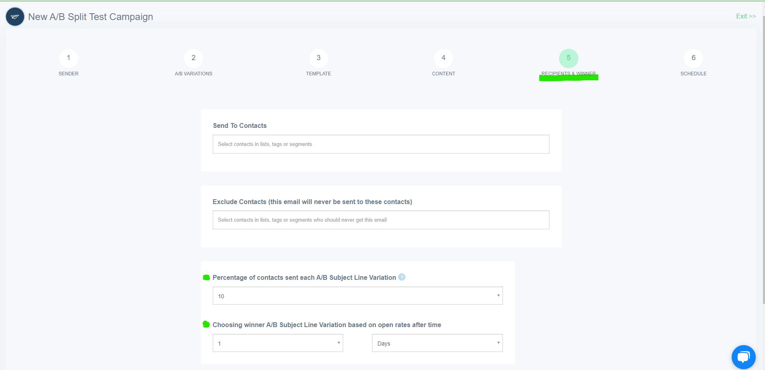Click the paper plane logo icon
Image resolution: width=765 pixels, height=370 pixels.
(15, 17)
